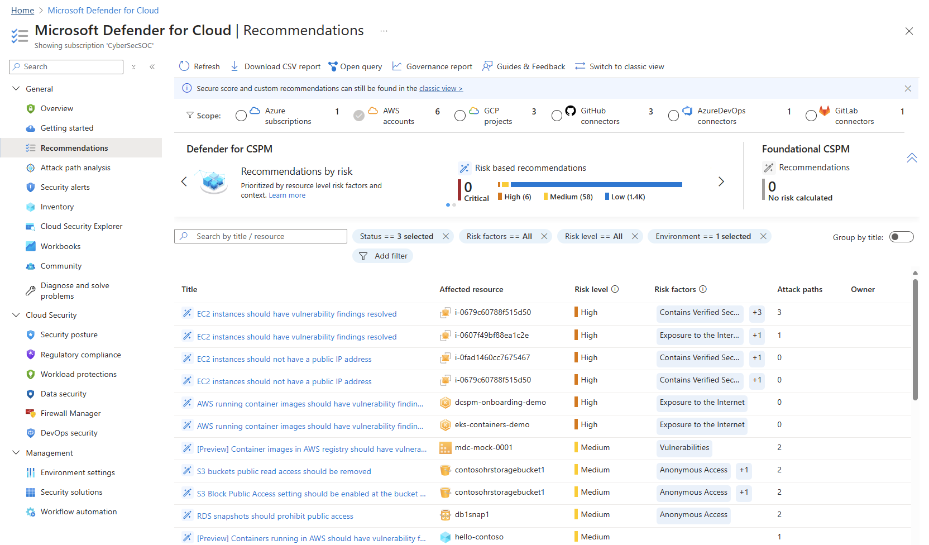Click the Cloud Security Explorer icon

click(x=31, y=226)
